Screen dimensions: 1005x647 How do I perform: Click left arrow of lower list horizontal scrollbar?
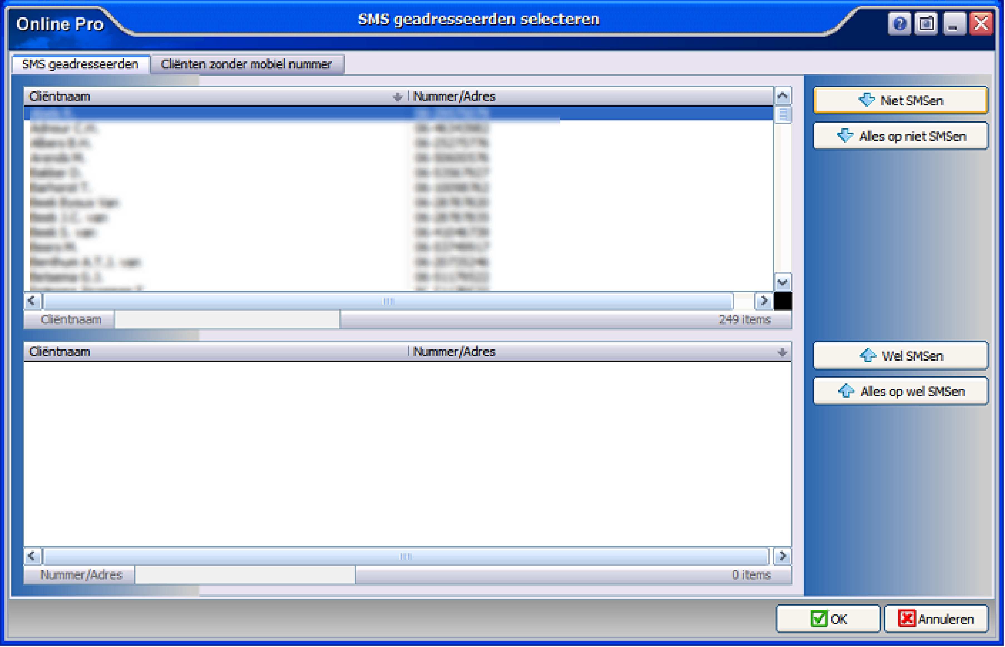(x=32, y=556)
